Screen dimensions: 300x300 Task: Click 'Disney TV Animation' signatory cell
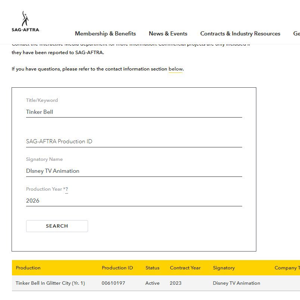click(x=237, y=283)
